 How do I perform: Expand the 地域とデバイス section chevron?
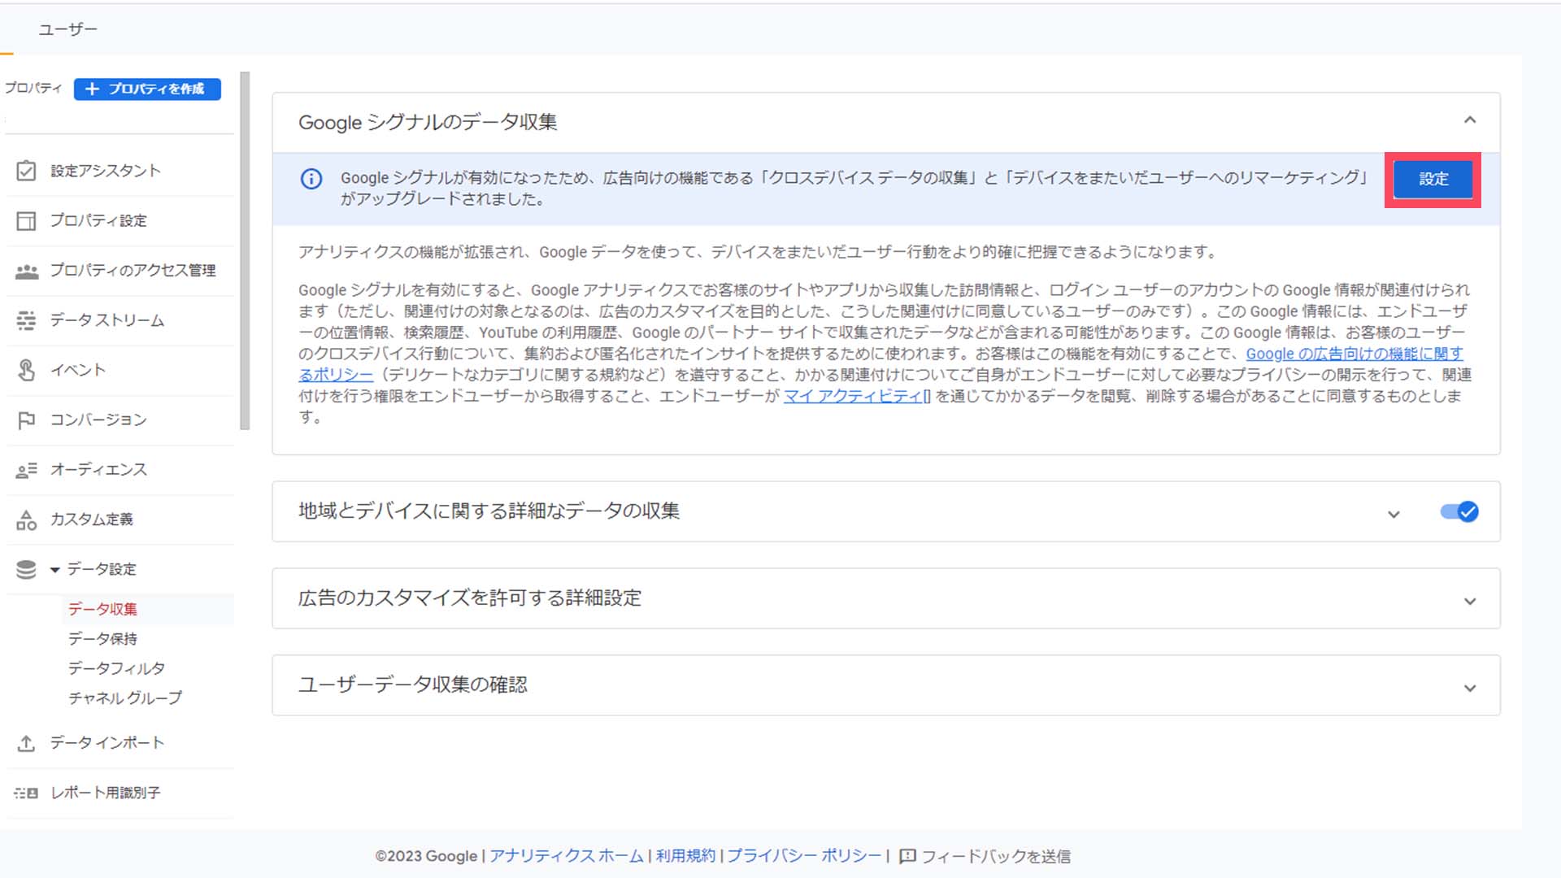[1394, 514]
